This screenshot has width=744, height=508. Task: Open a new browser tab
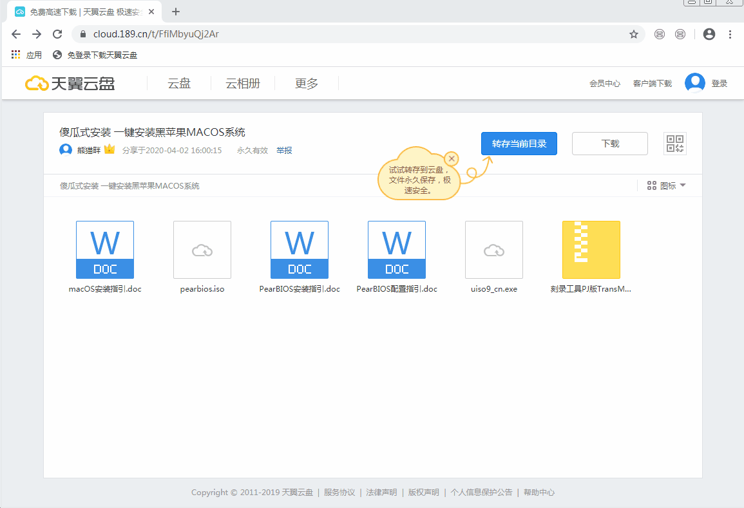[x=176, y=12]
